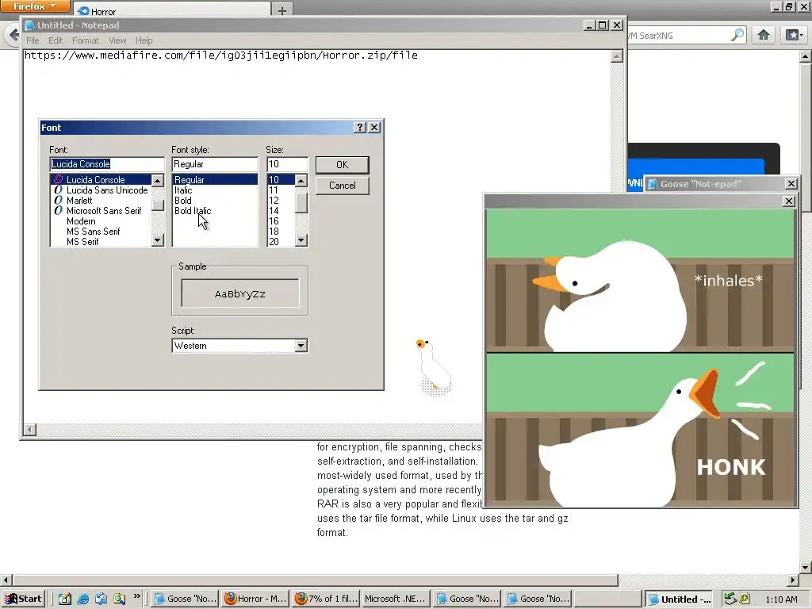Click size list scroll down arrow
The height and width of the screenshot is (609, 812).
pos(301,240)
